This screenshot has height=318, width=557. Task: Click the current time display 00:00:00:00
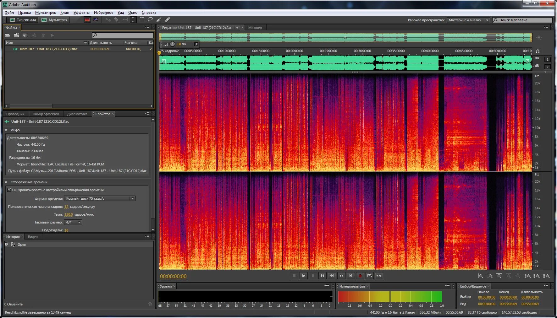pyautogui.click(x=173, y=276)
